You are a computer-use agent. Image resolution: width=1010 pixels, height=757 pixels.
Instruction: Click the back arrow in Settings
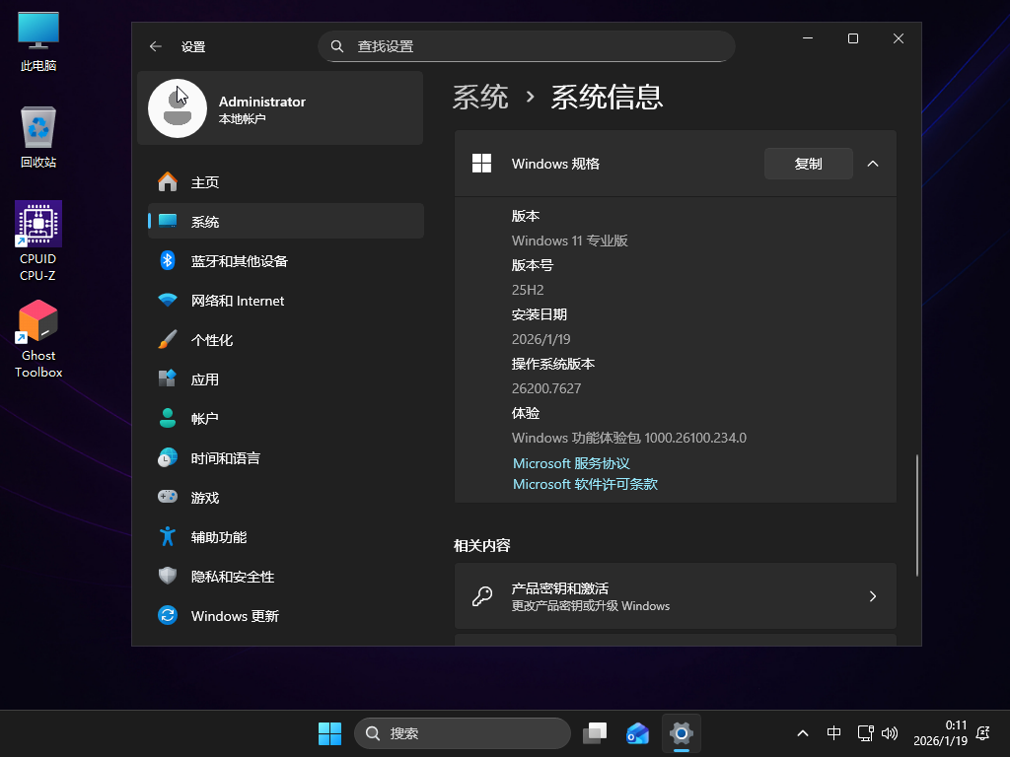click(155, 46)
